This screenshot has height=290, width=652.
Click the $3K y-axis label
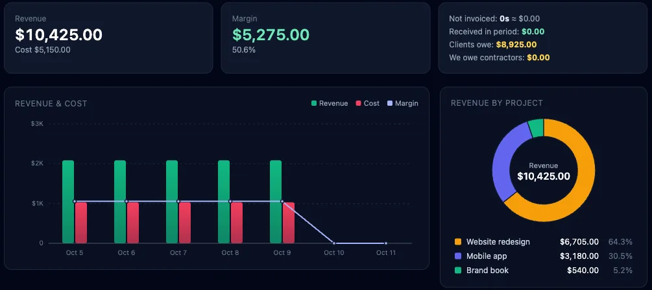tap(37, 123)
